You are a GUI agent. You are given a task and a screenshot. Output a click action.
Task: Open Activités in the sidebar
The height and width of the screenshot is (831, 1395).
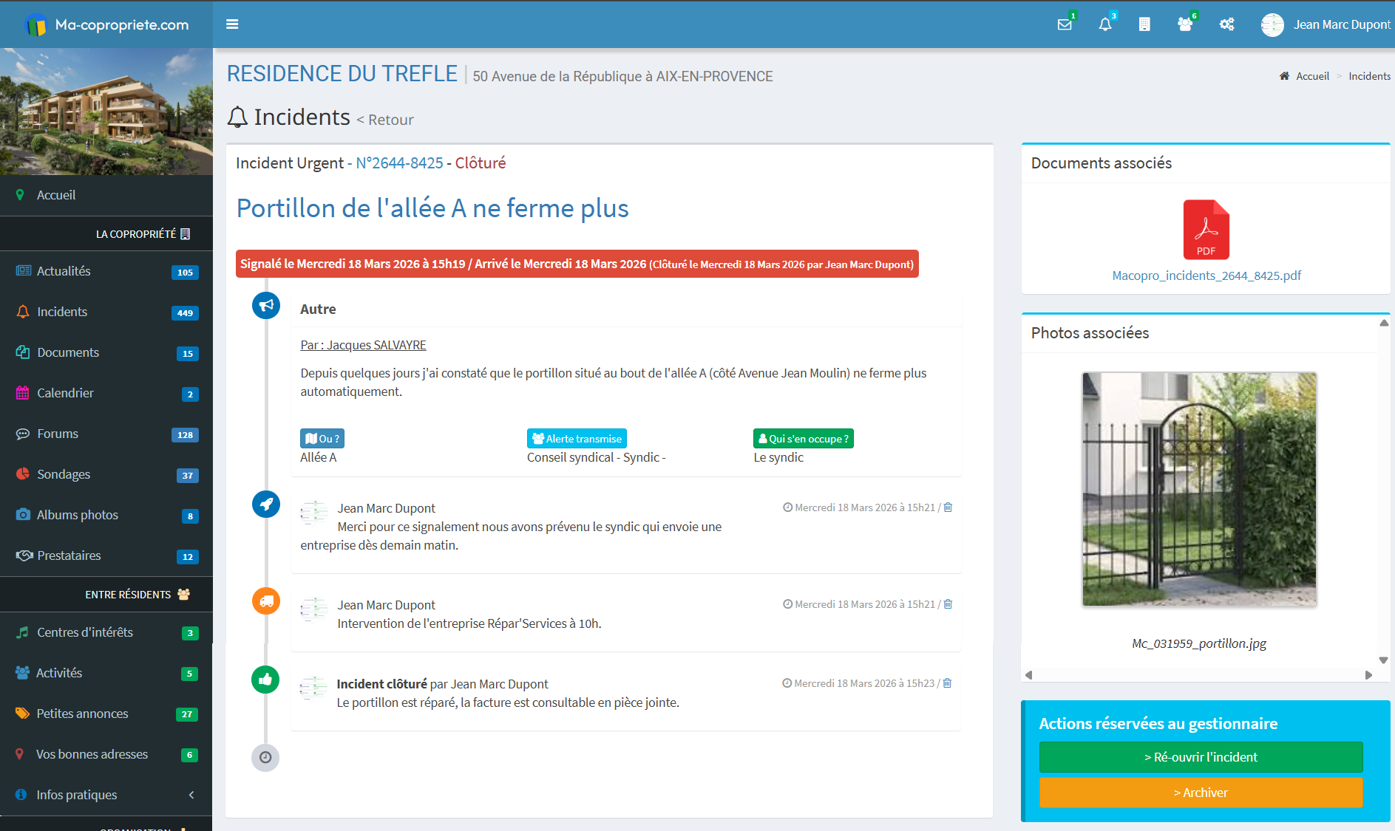click(x=106, y=673)
